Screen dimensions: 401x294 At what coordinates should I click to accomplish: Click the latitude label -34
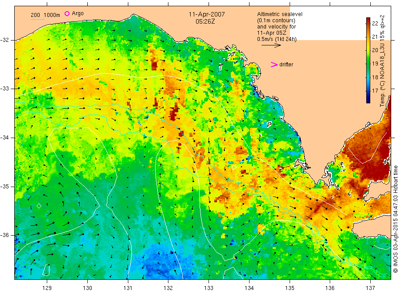point(4,138)
